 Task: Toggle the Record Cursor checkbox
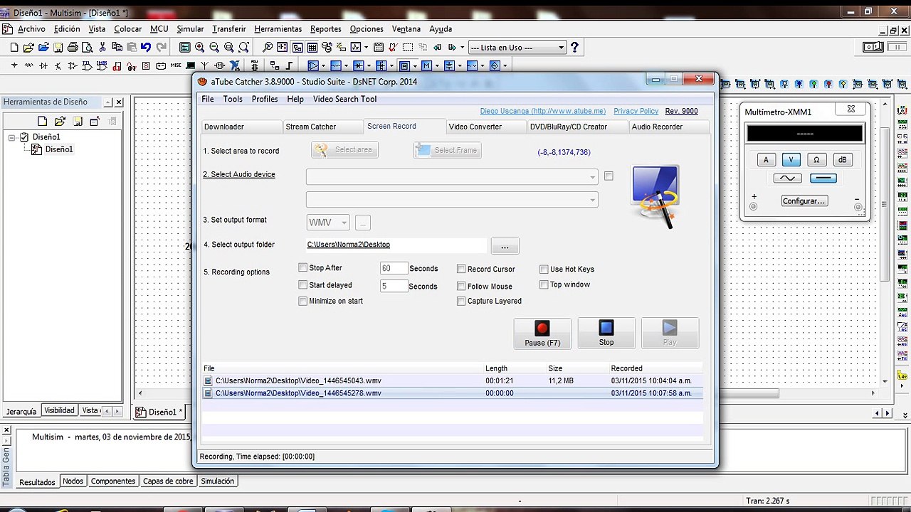tap(461, 270)
